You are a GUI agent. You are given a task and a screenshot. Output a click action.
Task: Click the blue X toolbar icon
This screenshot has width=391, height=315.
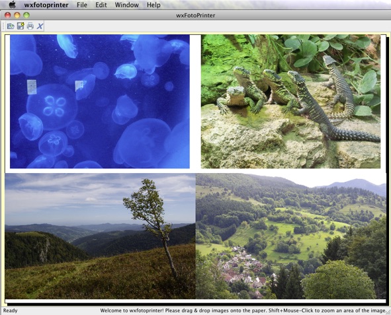[40, 26]
